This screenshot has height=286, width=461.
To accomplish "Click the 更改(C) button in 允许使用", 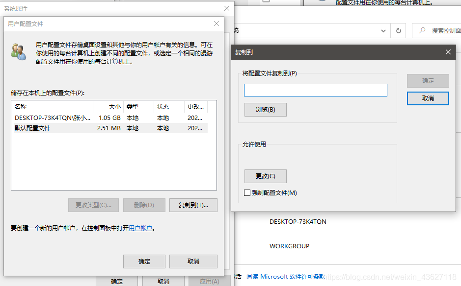I will pyautogui.click(x=265, y=176).
